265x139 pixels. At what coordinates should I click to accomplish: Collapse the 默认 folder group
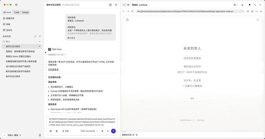7,42
